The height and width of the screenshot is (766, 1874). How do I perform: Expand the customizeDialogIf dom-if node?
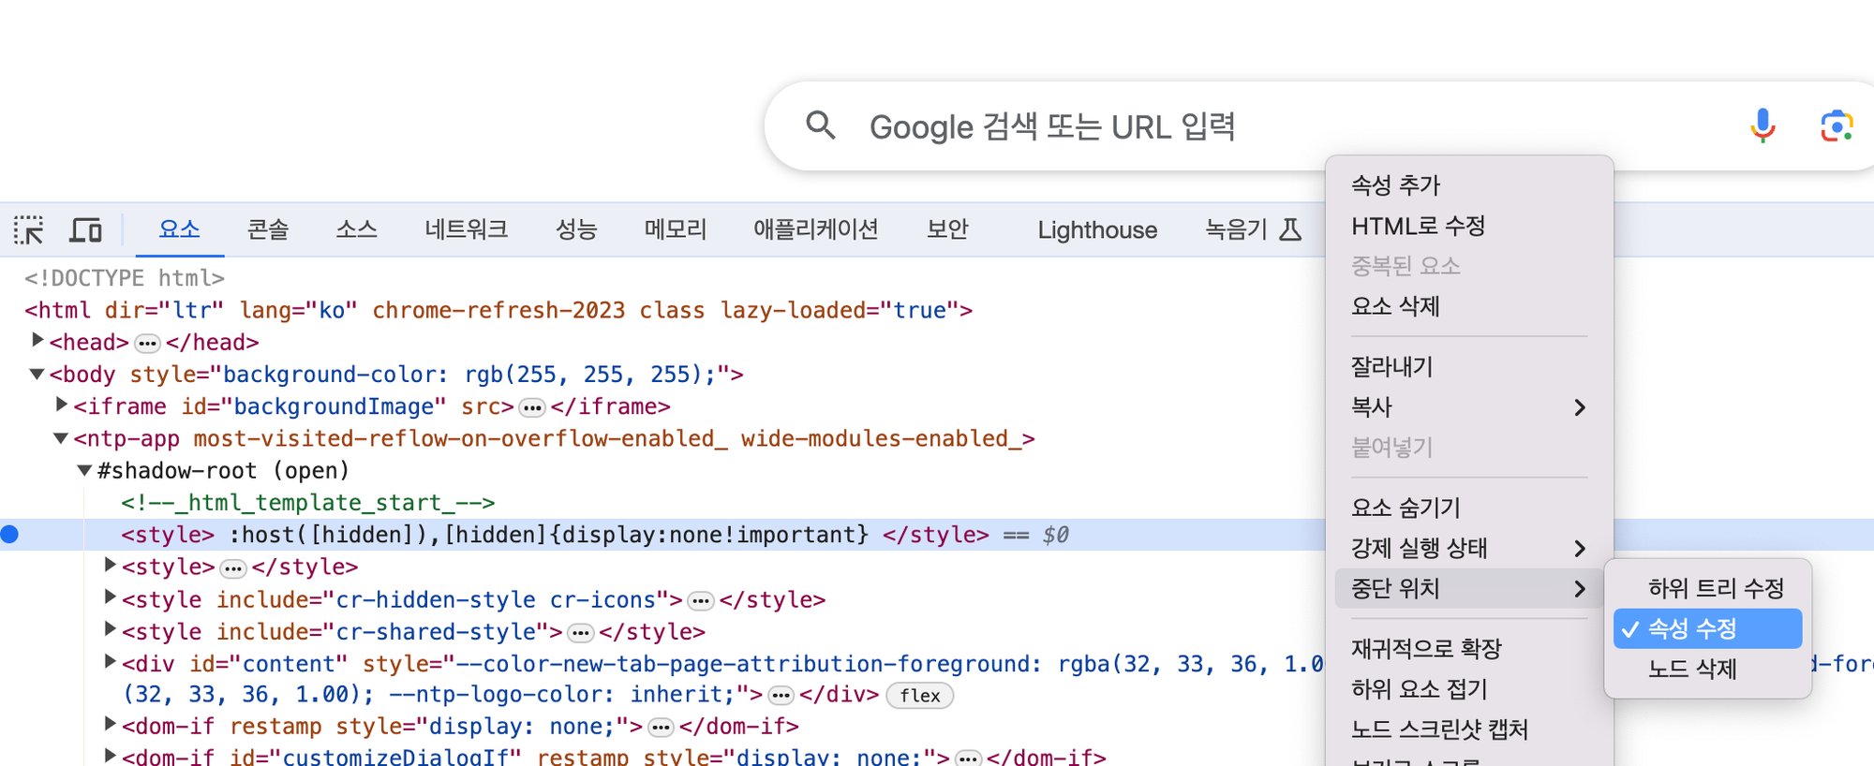point(110,756)
